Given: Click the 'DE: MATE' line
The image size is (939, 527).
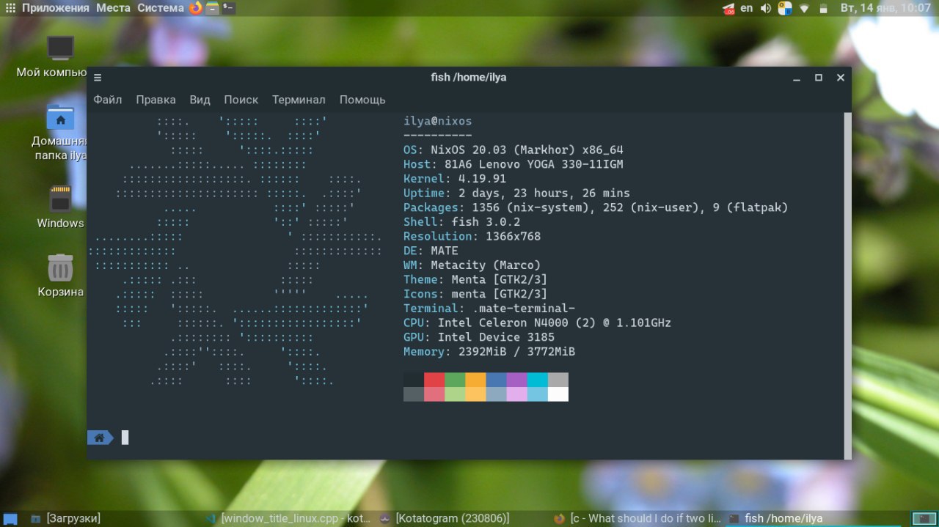Looking at the screenshot, I should tap(431, 251).
